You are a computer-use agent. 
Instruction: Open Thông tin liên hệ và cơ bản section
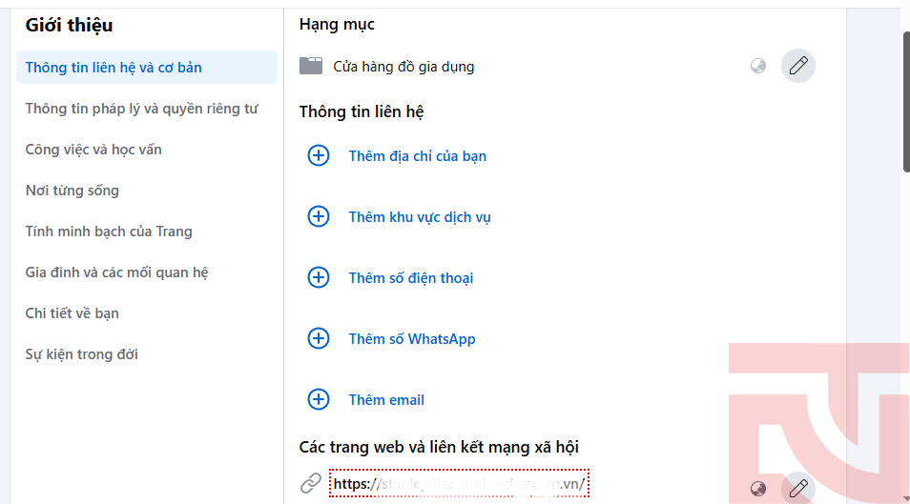coord(147,68)
